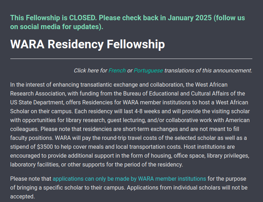Click the word 'accepted' at the bottom

coord(22,196)
